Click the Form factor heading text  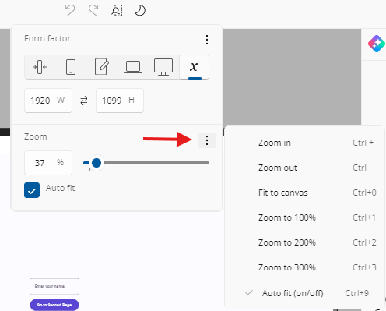(47, 38)
